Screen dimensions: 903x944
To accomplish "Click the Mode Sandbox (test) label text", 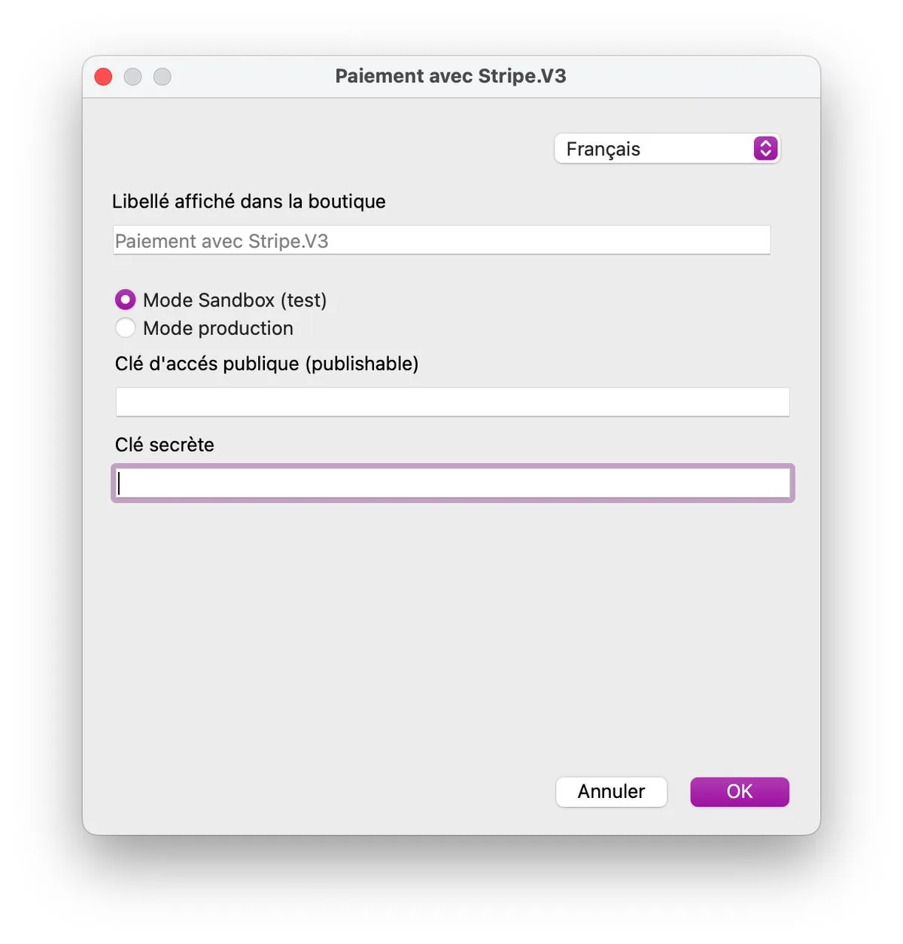I will pyautogui.click(x=235, y=300).
